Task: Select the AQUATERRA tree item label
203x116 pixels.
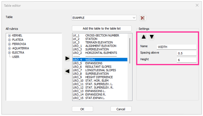Action: (21, 48)
